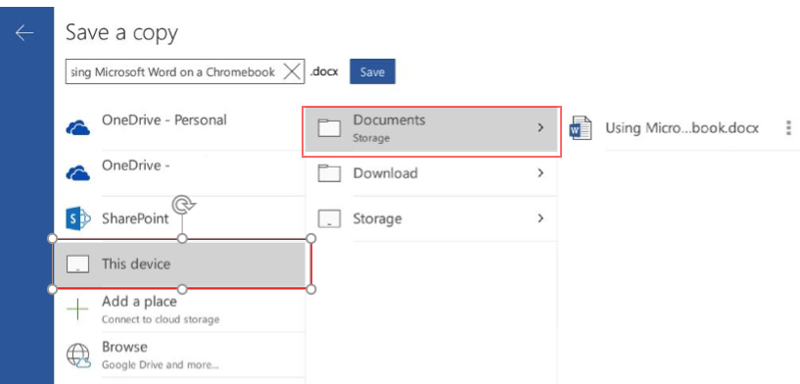Click the green Add a place plus icon
The width and height of the screenshot is (800, 384).
point(77,310)
